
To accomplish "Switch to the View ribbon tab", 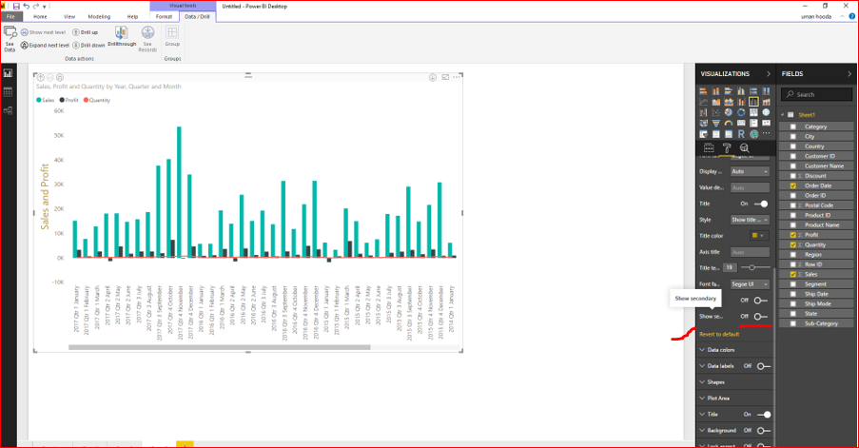I will [69, 16].
